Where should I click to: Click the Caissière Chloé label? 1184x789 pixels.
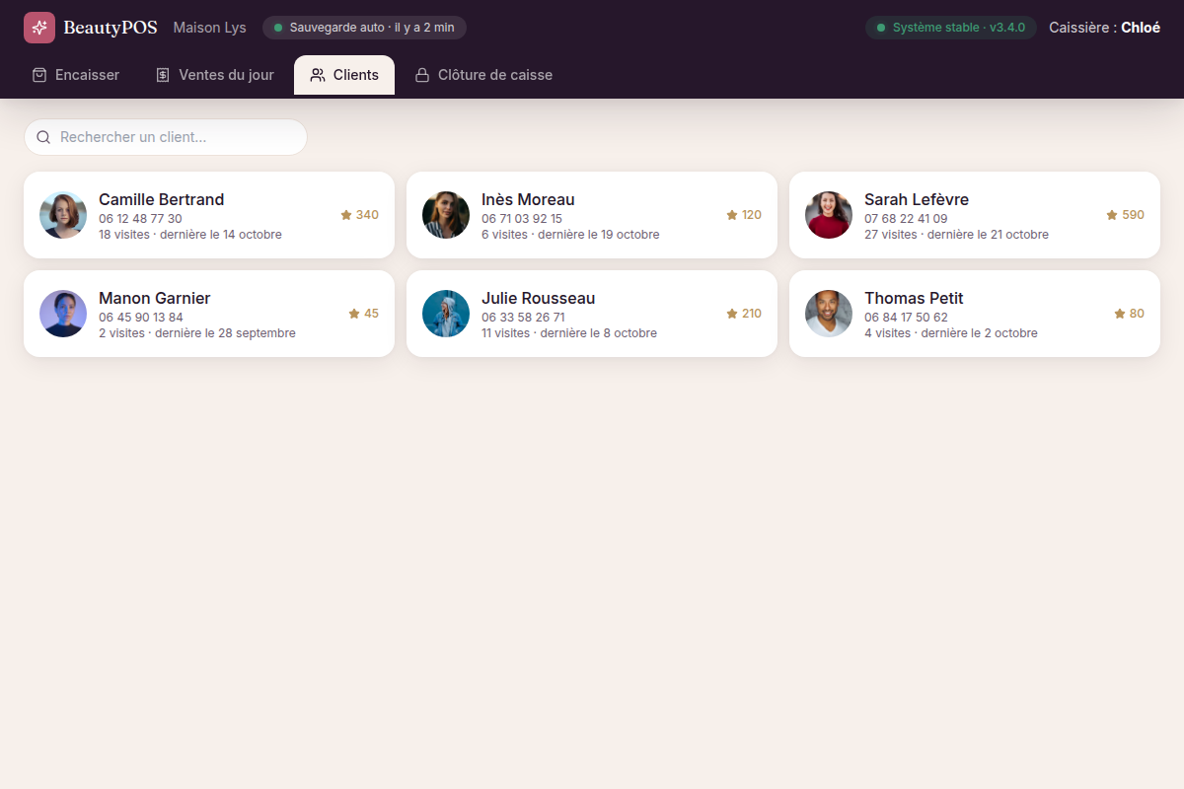1104,28
